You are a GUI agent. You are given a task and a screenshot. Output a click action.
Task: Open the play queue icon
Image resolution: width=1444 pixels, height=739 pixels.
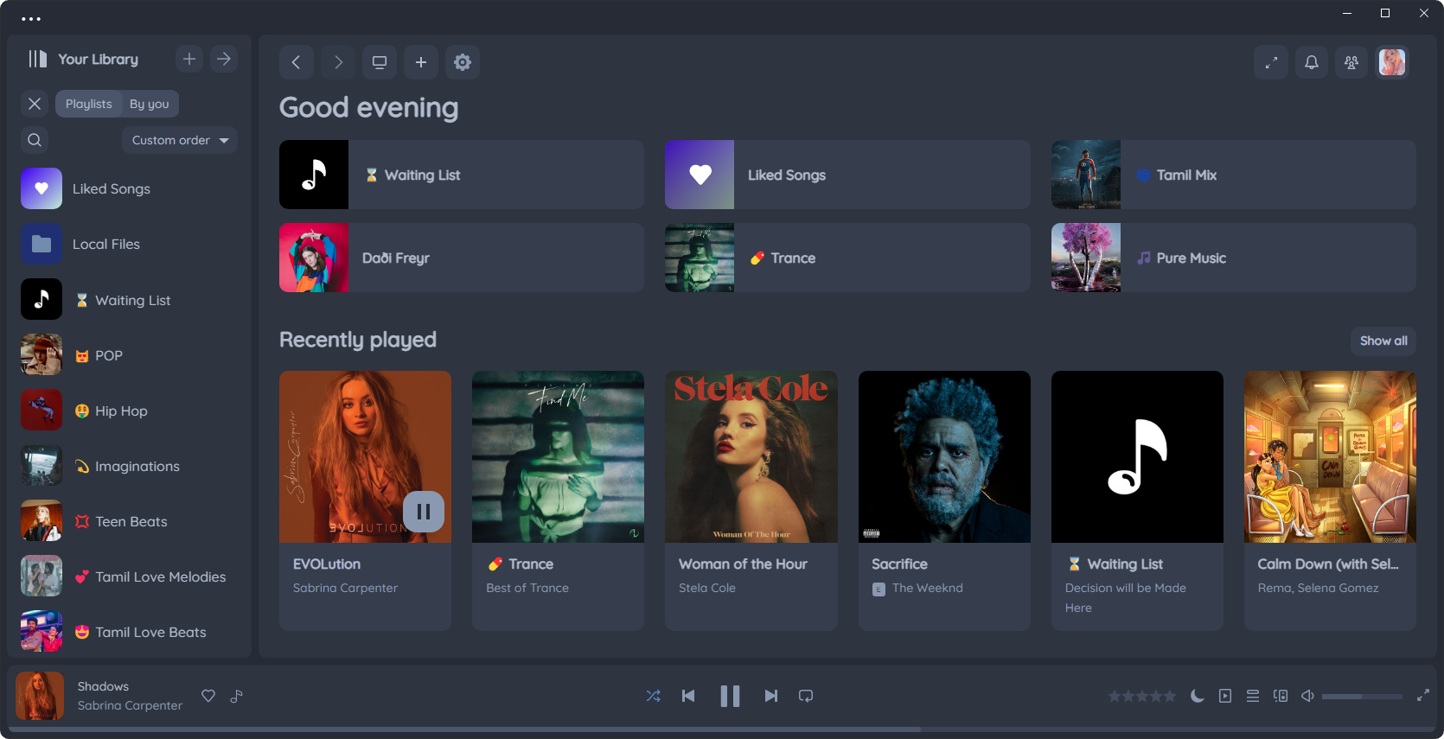coord(1253,696)
